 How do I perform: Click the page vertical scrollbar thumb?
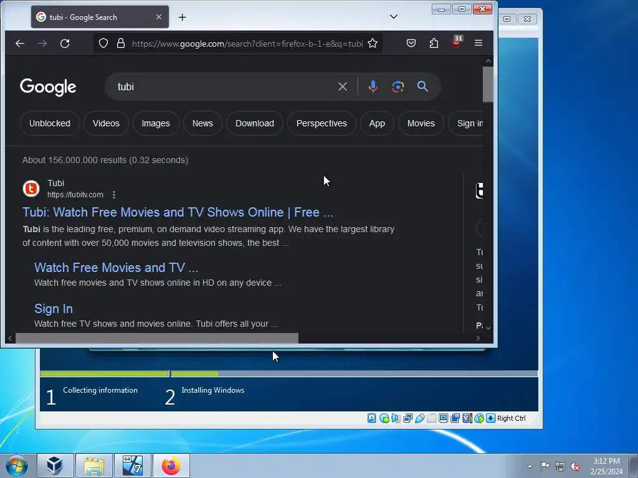tap(488, 84)
